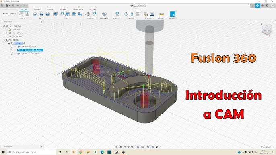Open the MANUFACTURE workspace dropdown

[10, 14]
